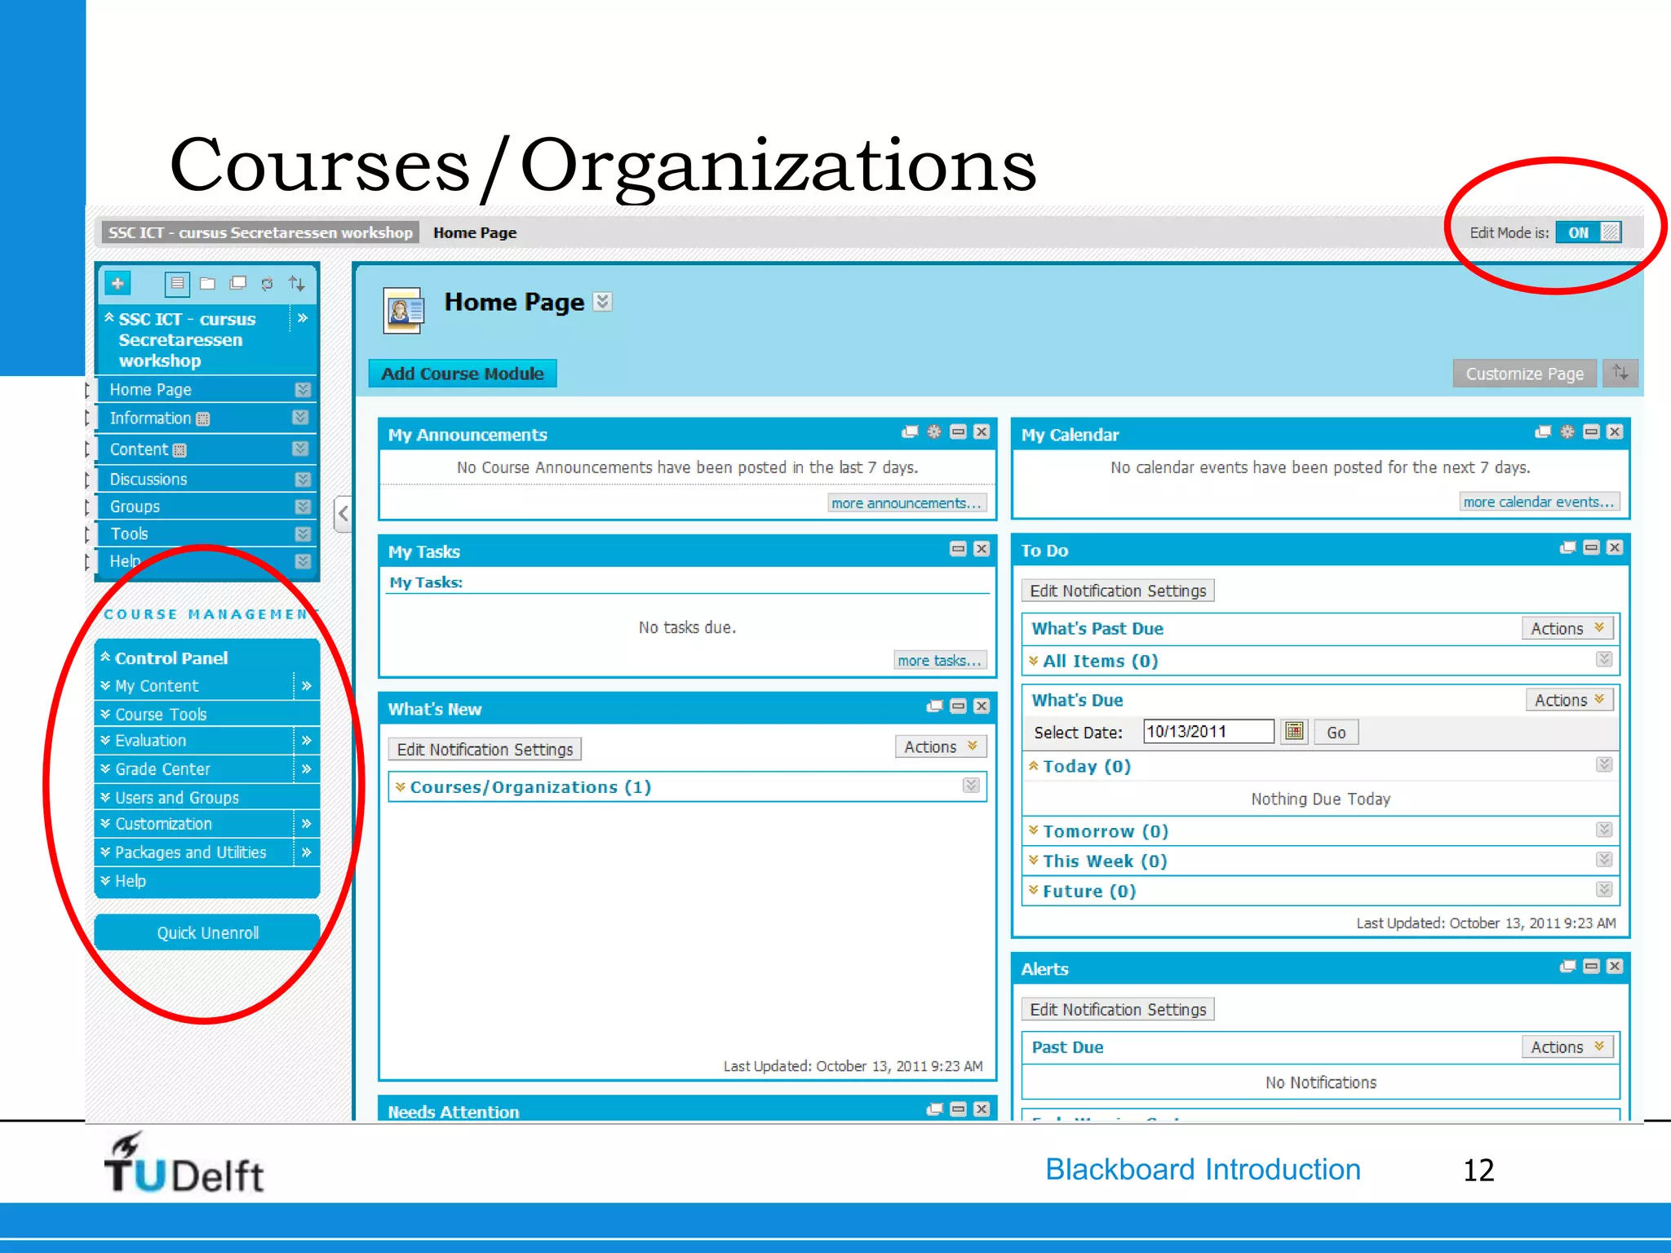Click course menu reorder arrows icon
This screenshot has width=1671, height=1253.
point(297,283)
